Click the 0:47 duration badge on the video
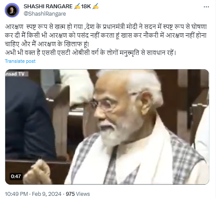The width and height of the screenshot is (216, 198). (x=16, y=176)
